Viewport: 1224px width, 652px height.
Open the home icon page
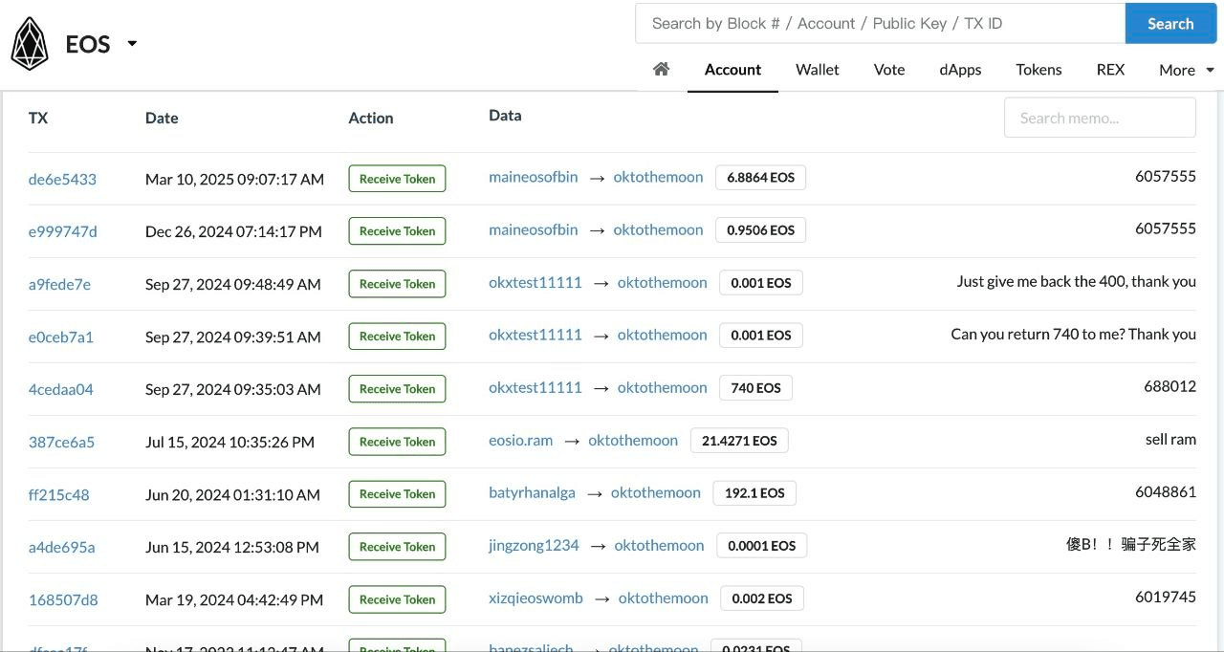point(661,69)
